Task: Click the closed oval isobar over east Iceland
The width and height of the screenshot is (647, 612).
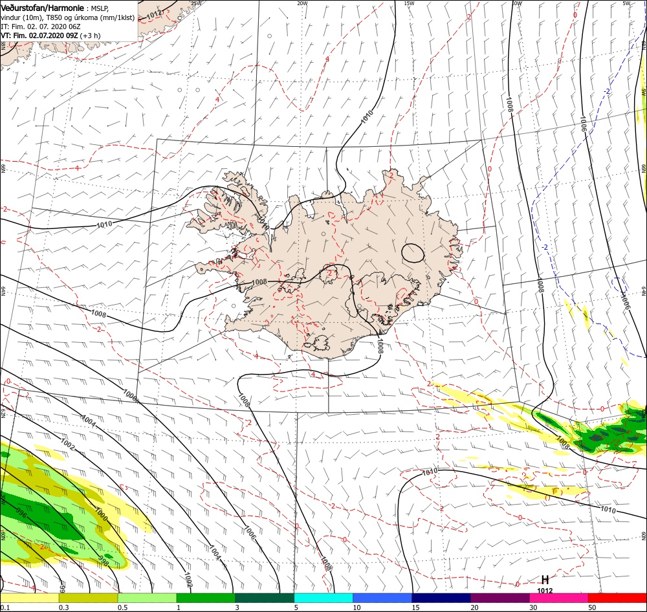Action: tap(413, 253)
